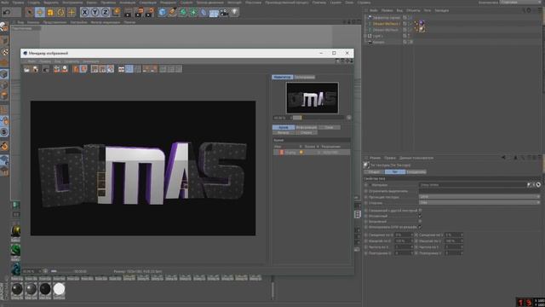Screen dimensions: 545x307
Task: Switch to the Навигатор tab
Action: pyautogui.click(x=282, y=77)
